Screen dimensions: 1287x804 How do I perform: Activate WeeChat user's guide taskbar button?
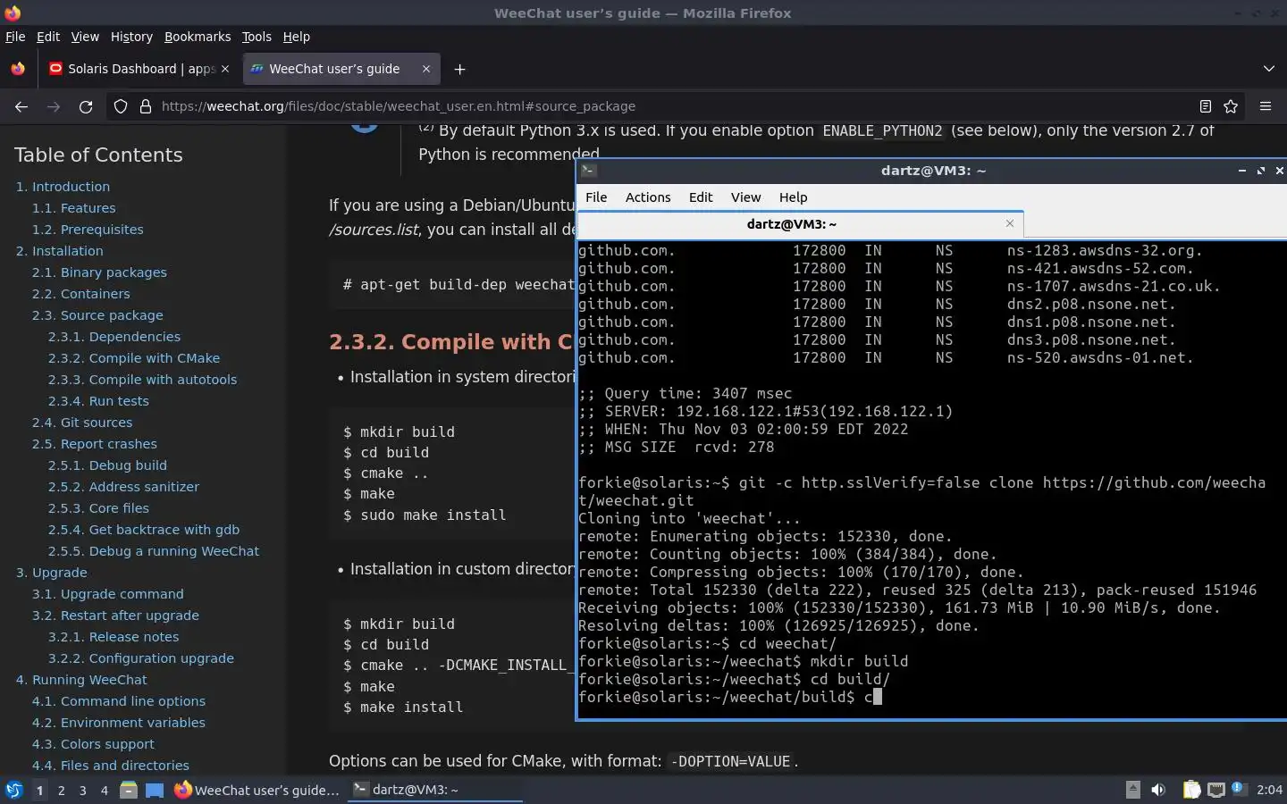click(x=257, y=790)
